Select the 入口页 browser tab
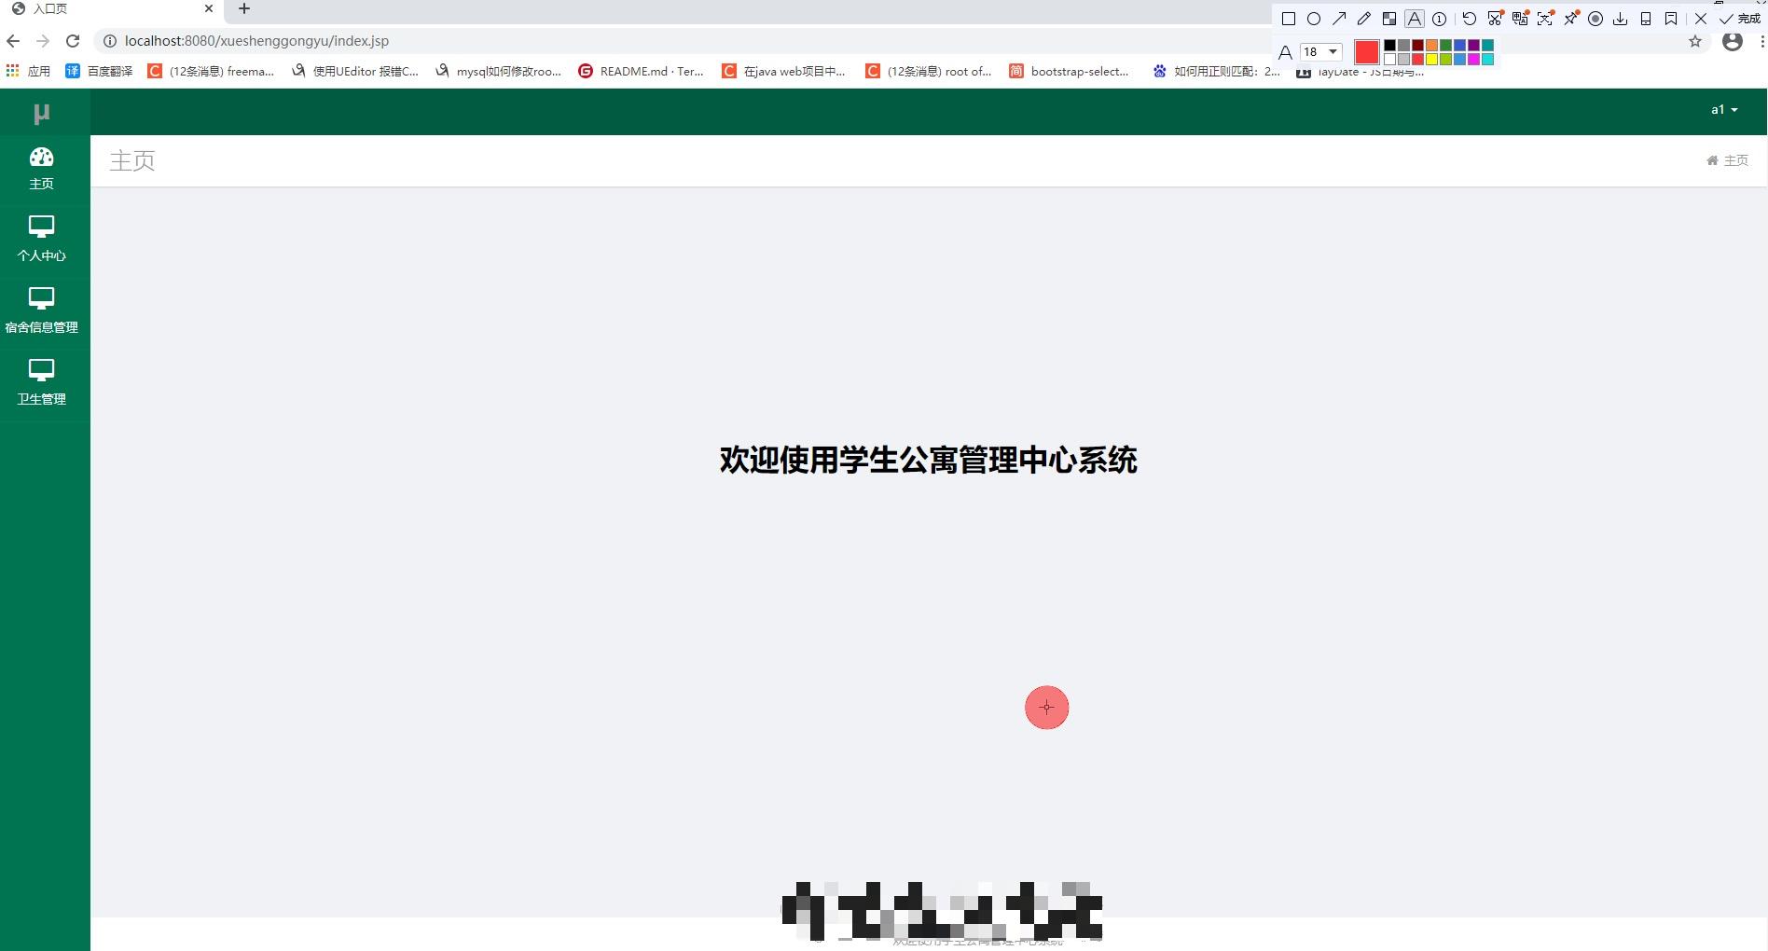This screenshot has height=951, width=1768. (112, 8)
